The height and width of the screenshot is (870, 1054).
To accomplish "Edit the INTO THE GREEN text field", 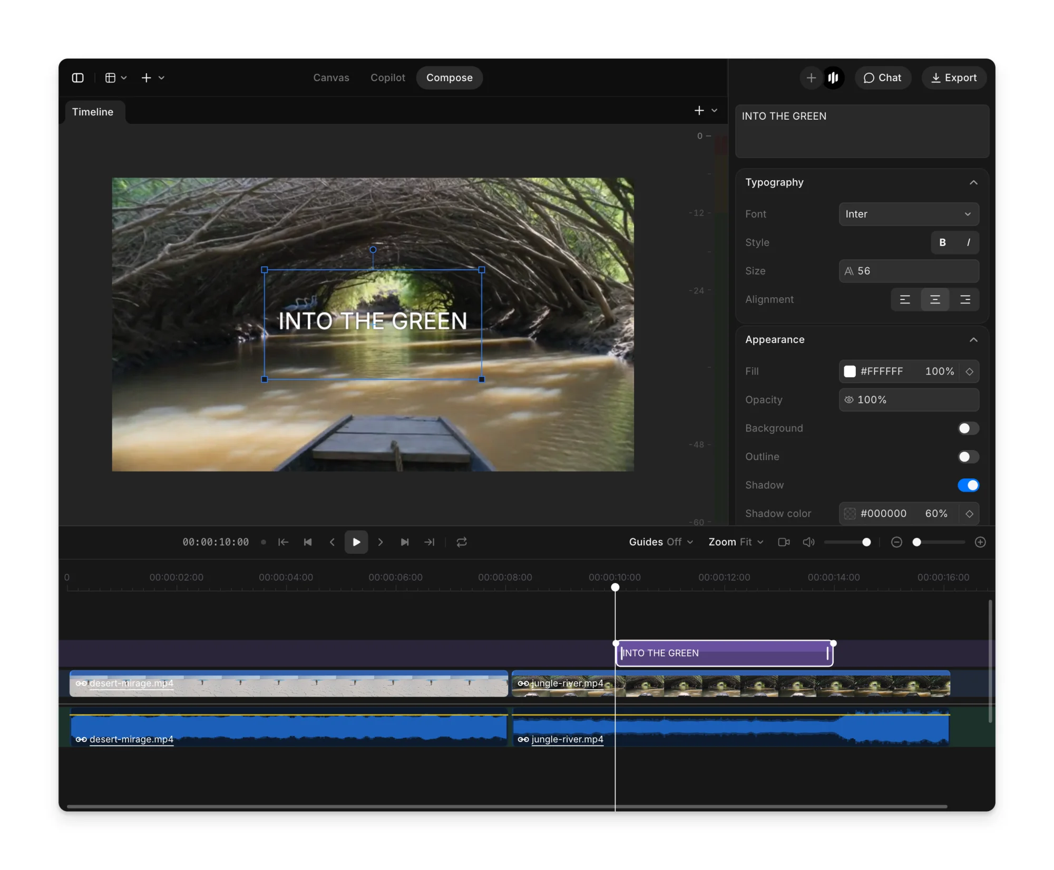I will pos(862,131).
